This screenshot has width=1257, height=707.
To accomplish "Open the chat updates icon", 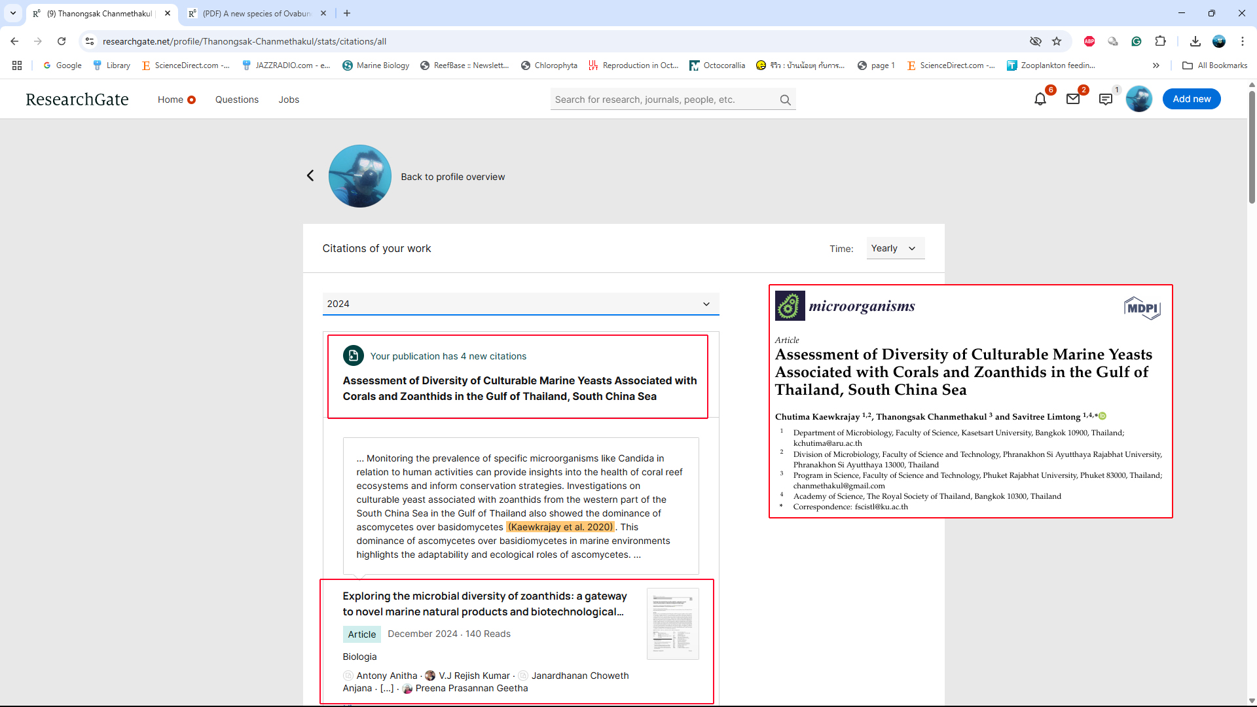I will tap(1105, 100).
